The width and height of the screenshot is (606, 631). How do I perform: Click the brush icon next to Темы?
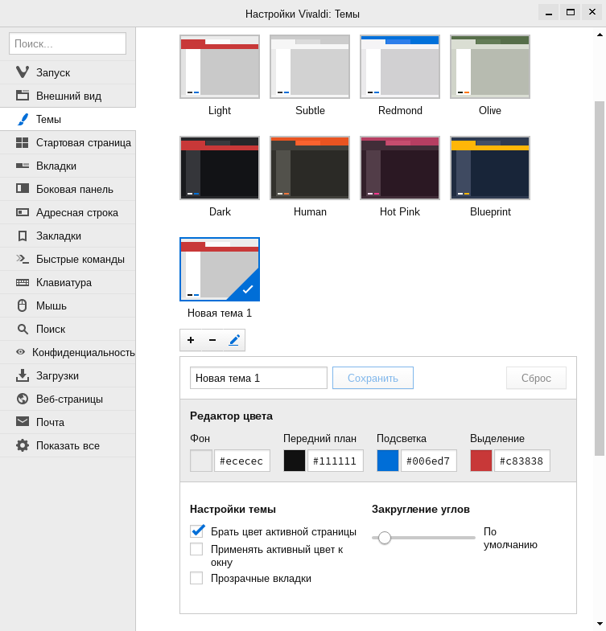[23, 119]
